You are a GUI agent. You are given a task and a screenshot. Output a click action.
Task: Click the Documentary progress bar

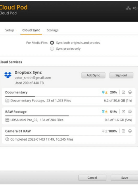tap(69, 96)
